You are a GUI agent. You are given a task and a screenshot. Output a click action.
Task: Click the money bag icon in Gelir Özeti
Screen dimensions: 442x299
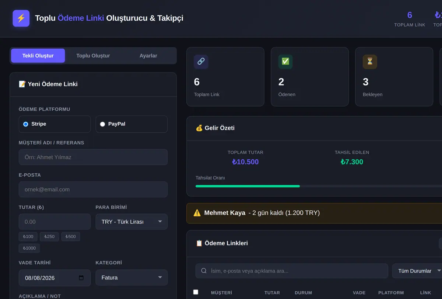tap(199, 128)
